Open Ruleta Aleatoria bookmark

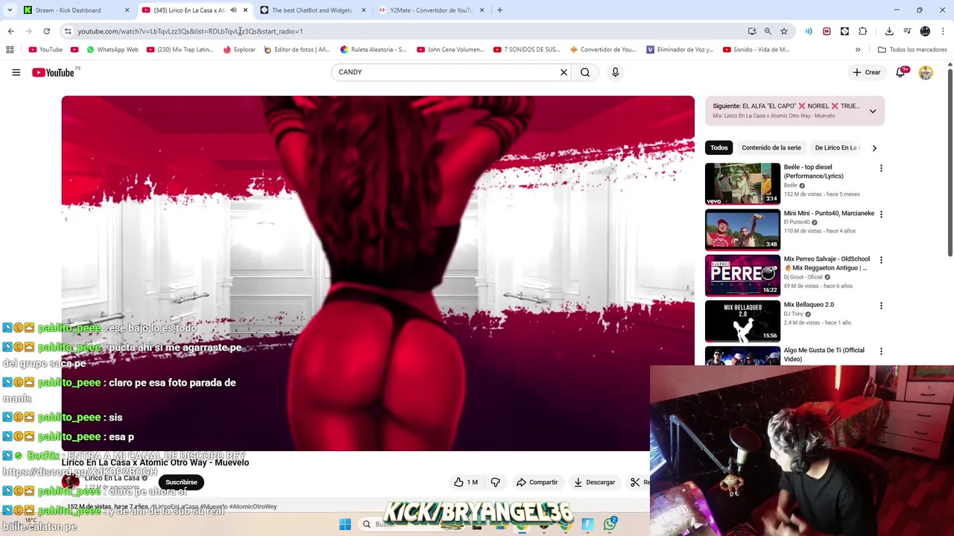[373, 50]
